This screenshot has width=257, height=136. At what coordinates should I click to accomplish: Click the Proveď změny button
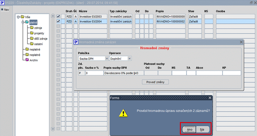(x=155, y=82)
